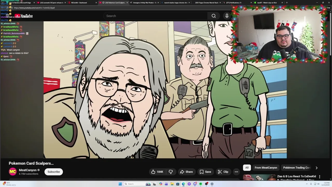Open Discord from the taskbar
Image resolution: width=332 pixels, height=187 pixels.
pos(195,184)
